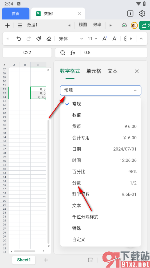Select the 数据1 document tab
The image size is (150, 268).
tap(58, 14)
